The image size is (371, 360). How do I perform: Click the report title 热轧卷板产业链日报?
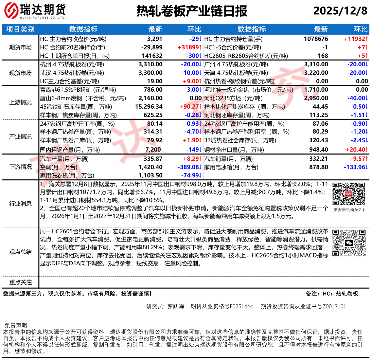pyautogui.click(x=192, y=11)
